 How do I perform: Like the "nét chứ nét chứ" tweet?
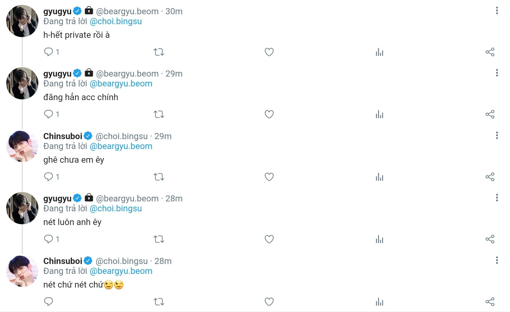pyautogui.click(x=269, y=302)
